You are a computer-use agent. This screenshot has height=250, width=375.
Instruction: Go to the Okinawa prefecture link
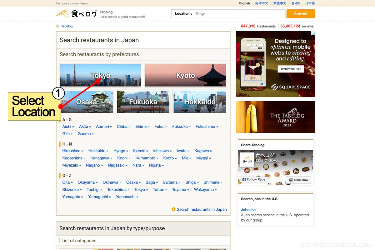[x=111, y=182]
